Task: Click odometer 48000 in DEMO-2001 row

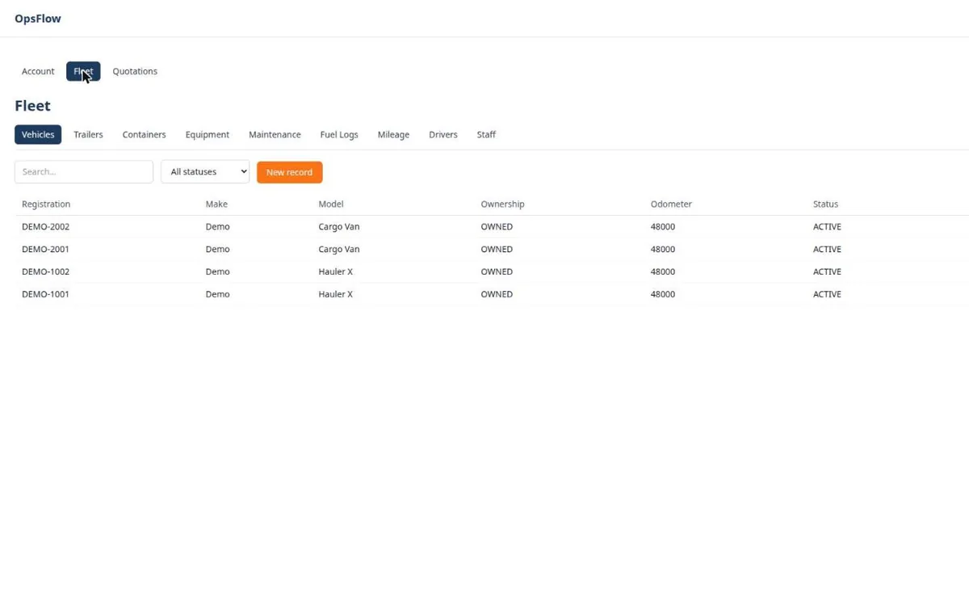Action: pyautogui.click(x=663, y=250)
